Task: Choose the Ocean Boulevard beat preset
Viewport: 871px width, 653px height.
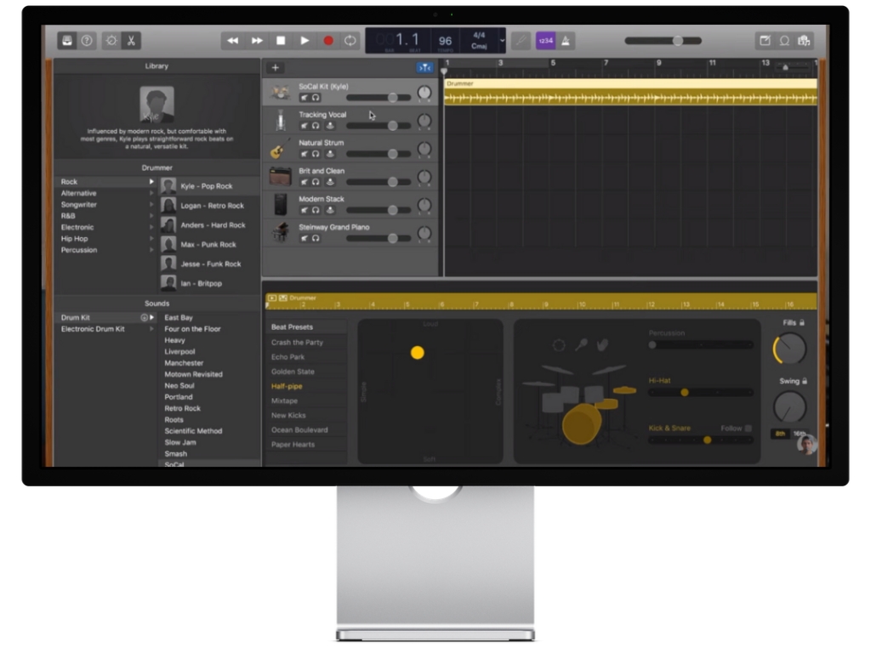Action: (299, 429)
